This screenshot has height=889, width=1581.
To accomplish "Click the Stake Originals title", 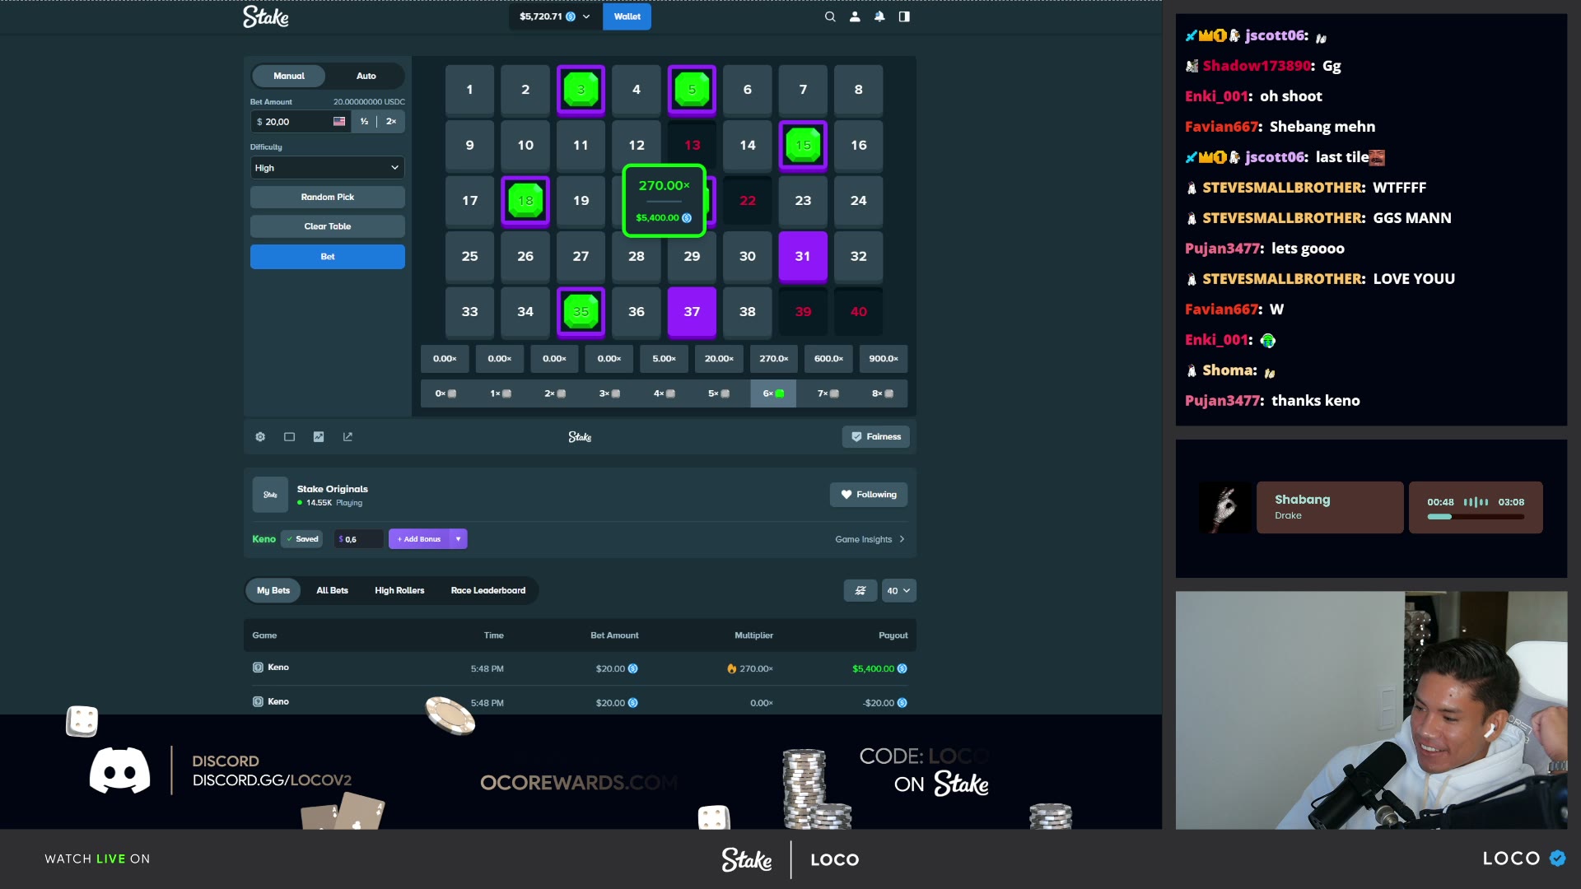I will (333, 489).
